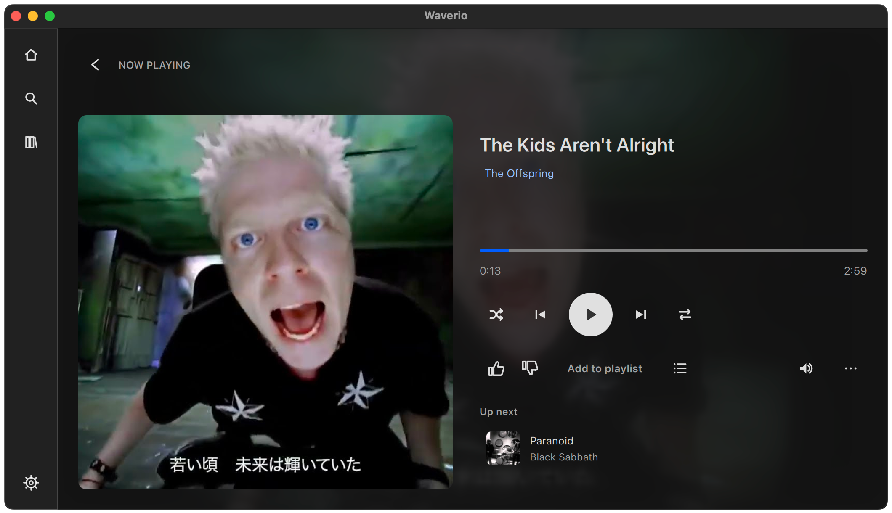
Task: Open Search from the sidebar
Action: 31,98
